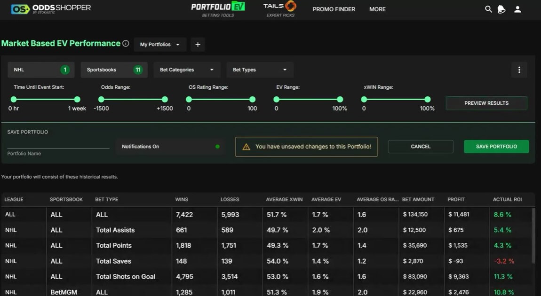Click Save Portfolio button
The image size is (541, 296).
(496, 147)
